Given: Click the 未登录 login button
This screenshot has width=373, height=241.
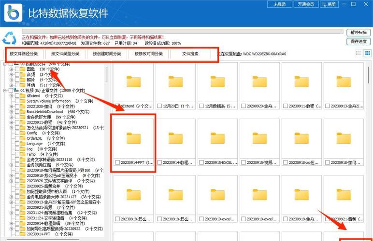Looking at the screenshot, I should [280, 4].
